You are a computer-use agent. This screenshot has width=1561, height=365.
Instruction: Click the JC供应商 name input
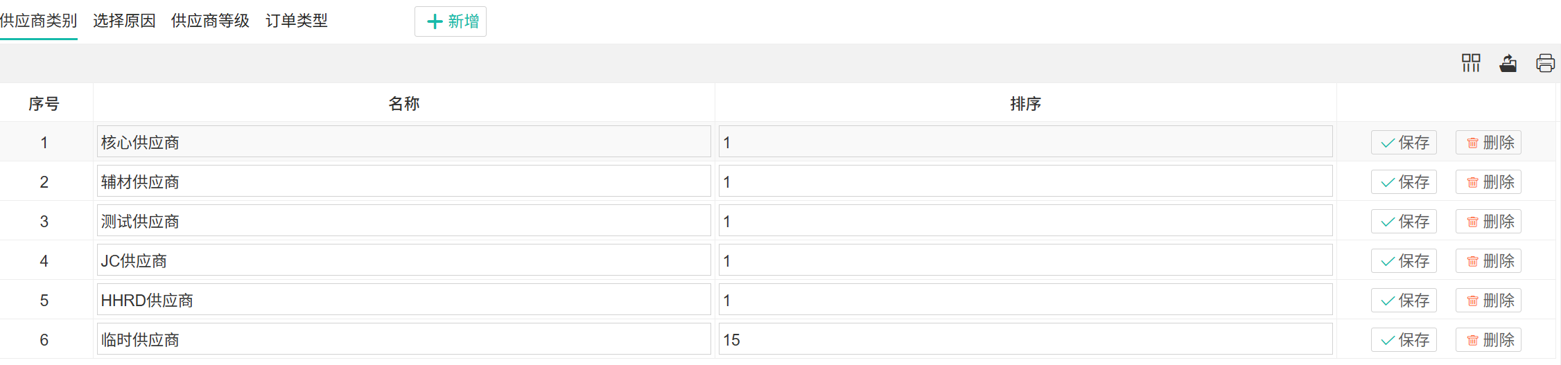[x=403, y=260]
